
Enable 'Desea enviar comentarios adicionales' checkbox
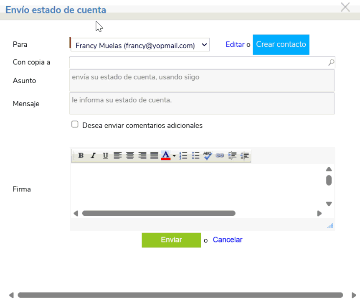[75, 125]
